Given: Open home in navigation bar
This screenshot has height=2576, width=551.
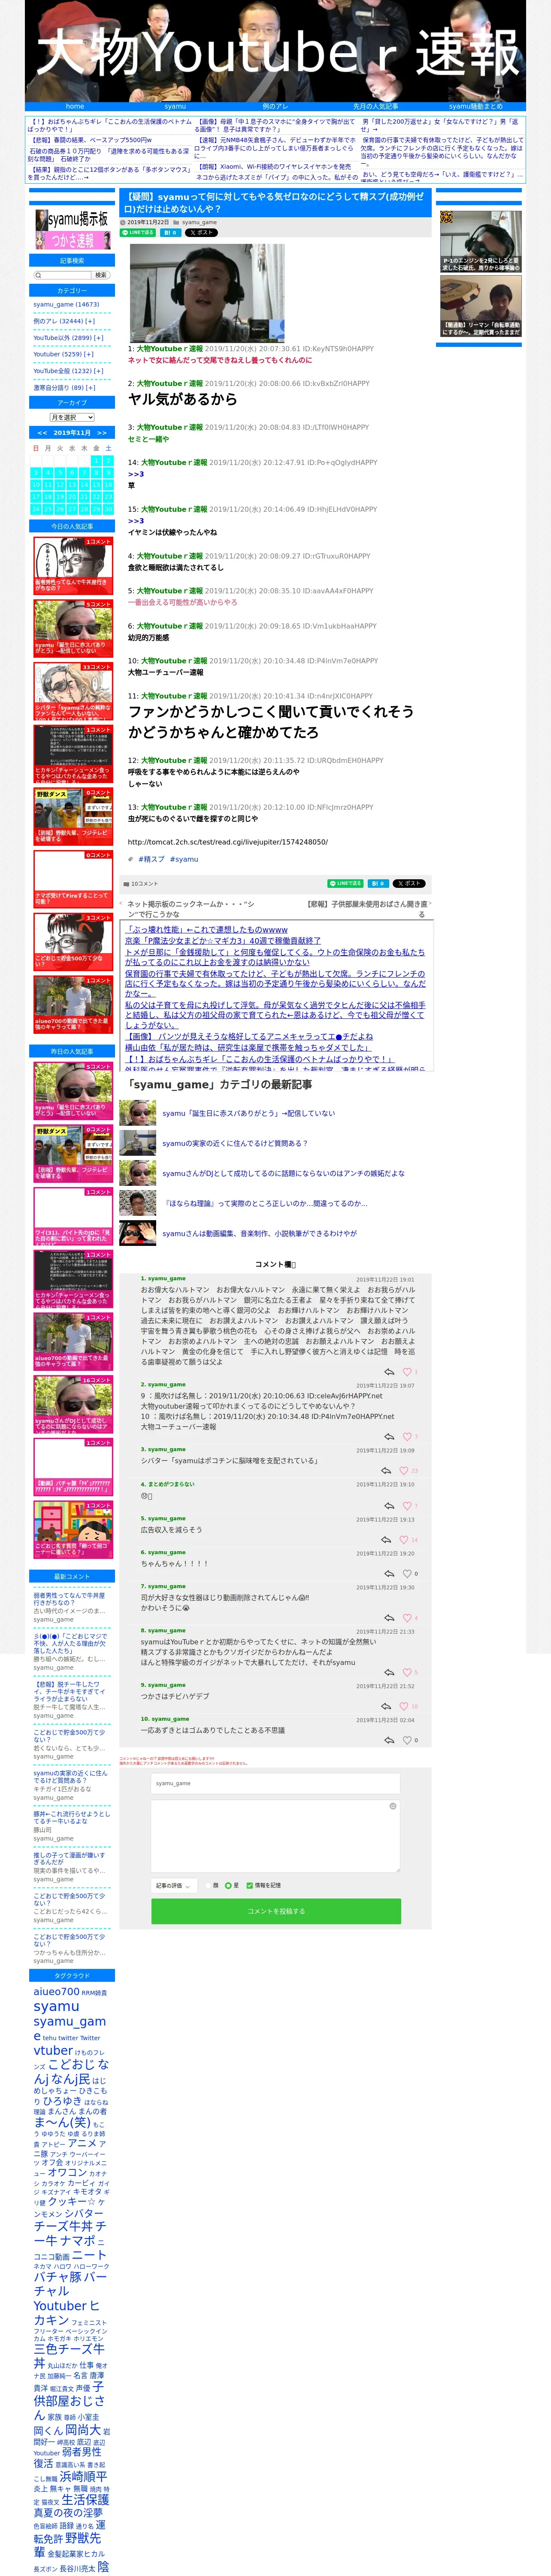Looking at the screenshot, I should tap(75, 106).
